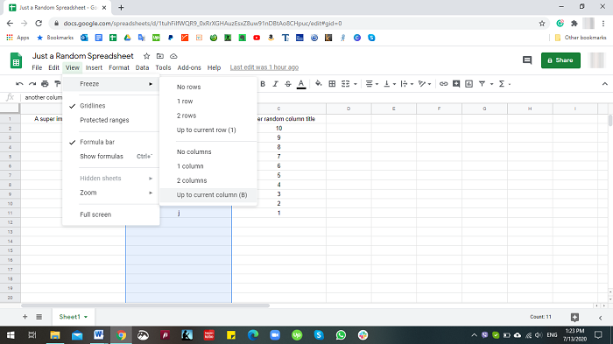Viewport: 613px width, 344px height.
Task: Open Word from the Windows taskbar
Action: point(98,335)
